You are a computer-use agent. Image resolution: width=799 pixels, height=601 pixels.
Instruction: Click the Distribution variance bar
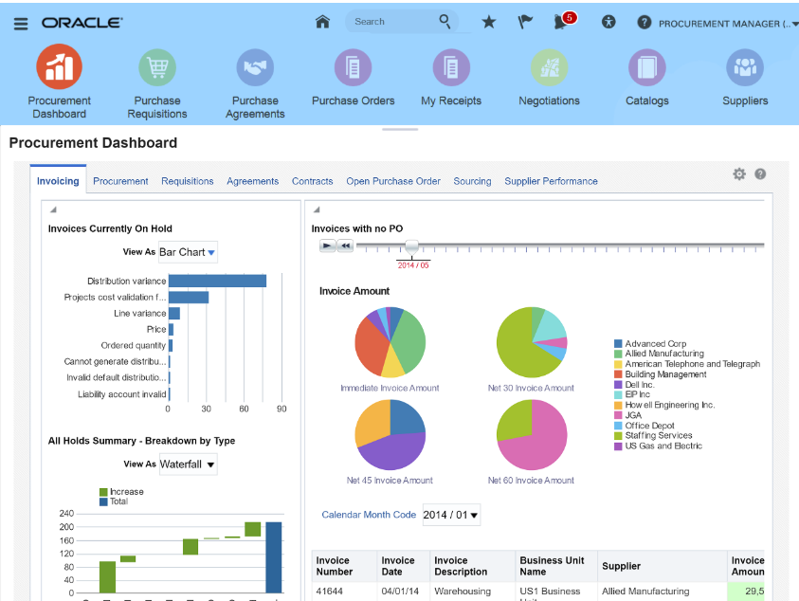pyautogui.click(x=218, y=281)
